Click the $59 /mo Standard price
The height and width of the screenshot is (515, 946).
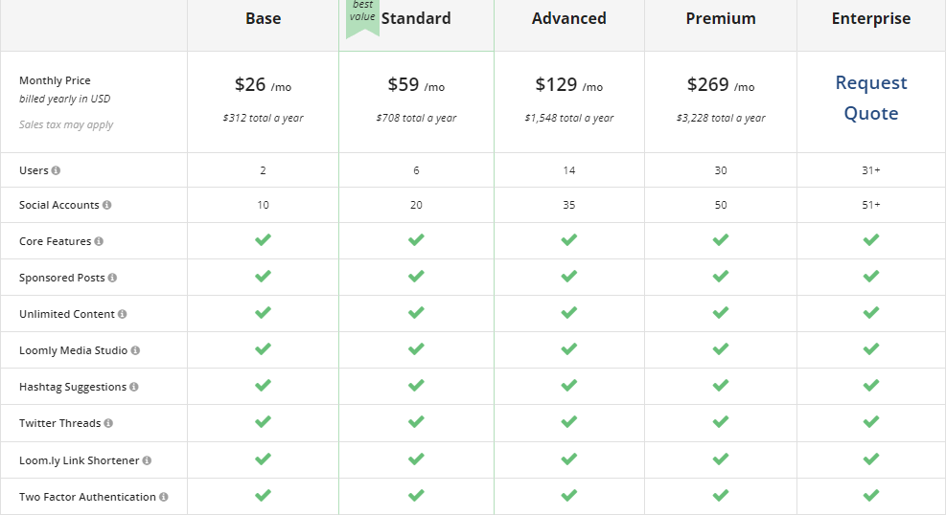tap(416, 85)
